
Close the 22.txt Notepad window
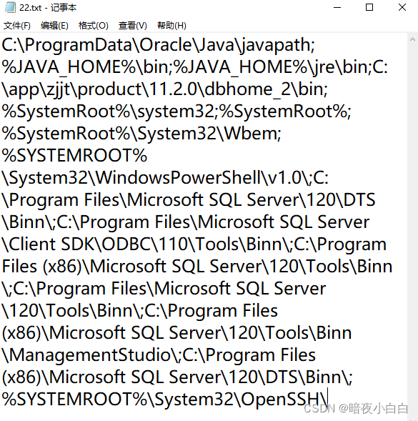point(402,8)
